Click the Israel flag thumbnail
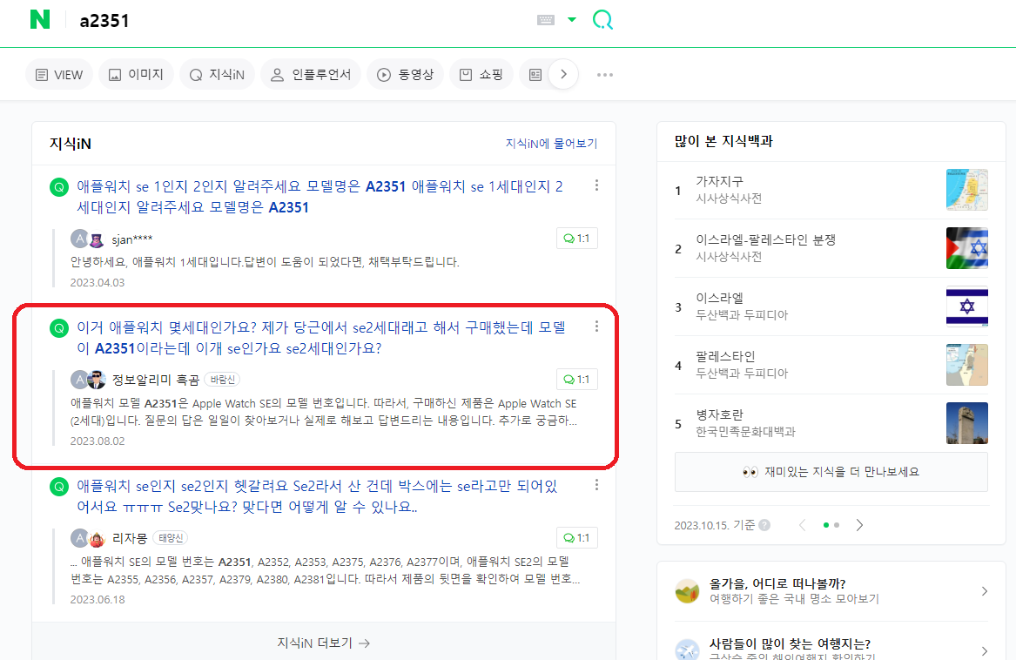Image resolution: width=1016 pixels, height=660 pixels. [x=966, y=306]
